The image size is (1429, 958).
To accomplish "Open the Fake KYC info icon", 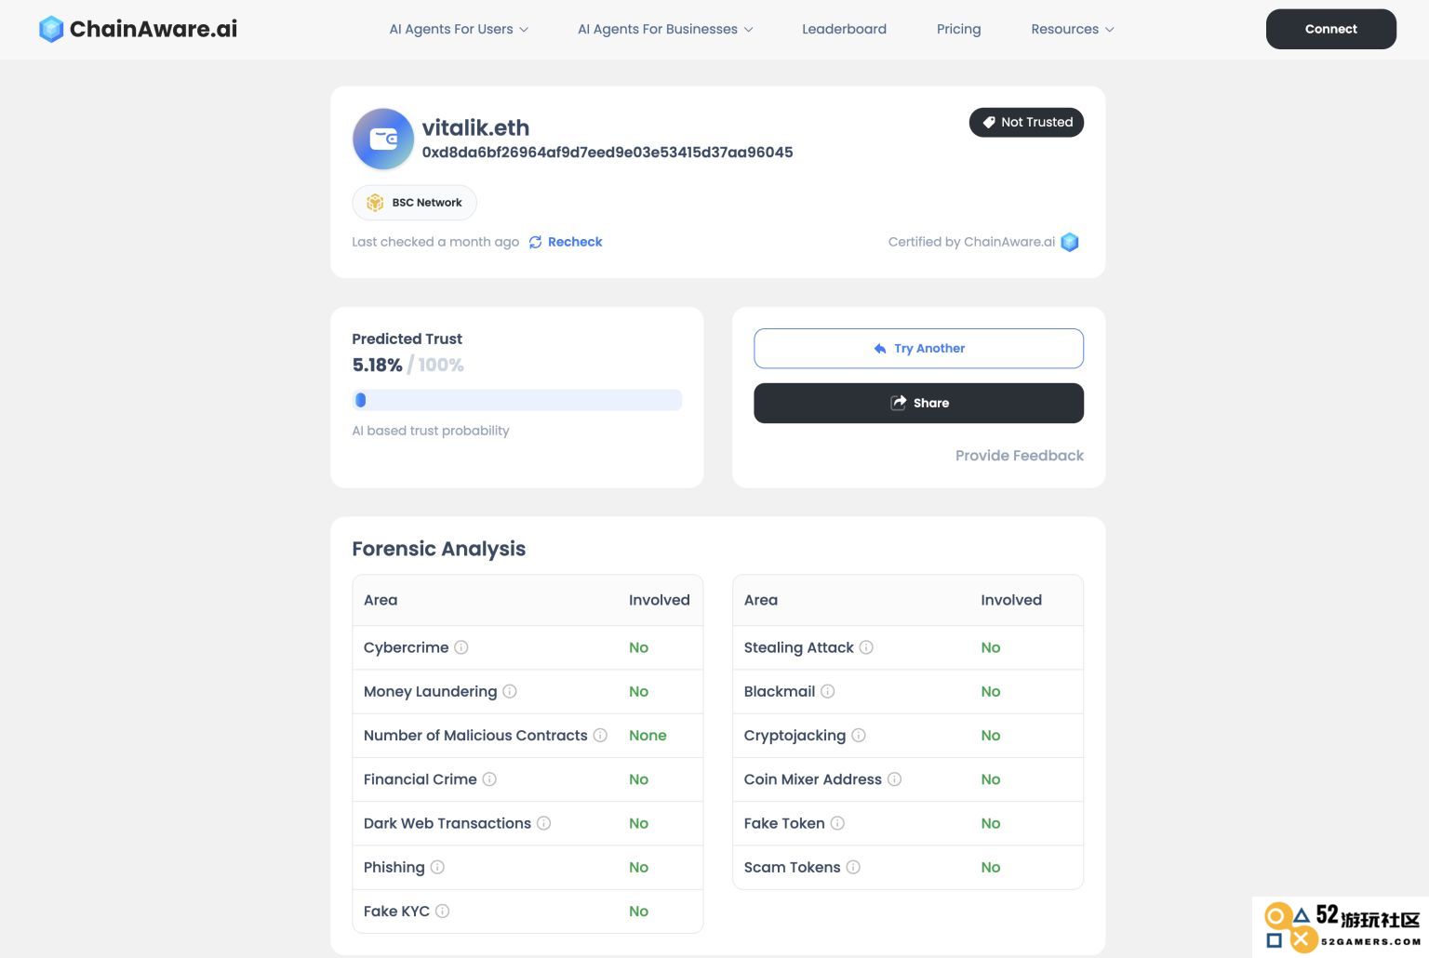I will pyautogui.click(x=443, y=911).
